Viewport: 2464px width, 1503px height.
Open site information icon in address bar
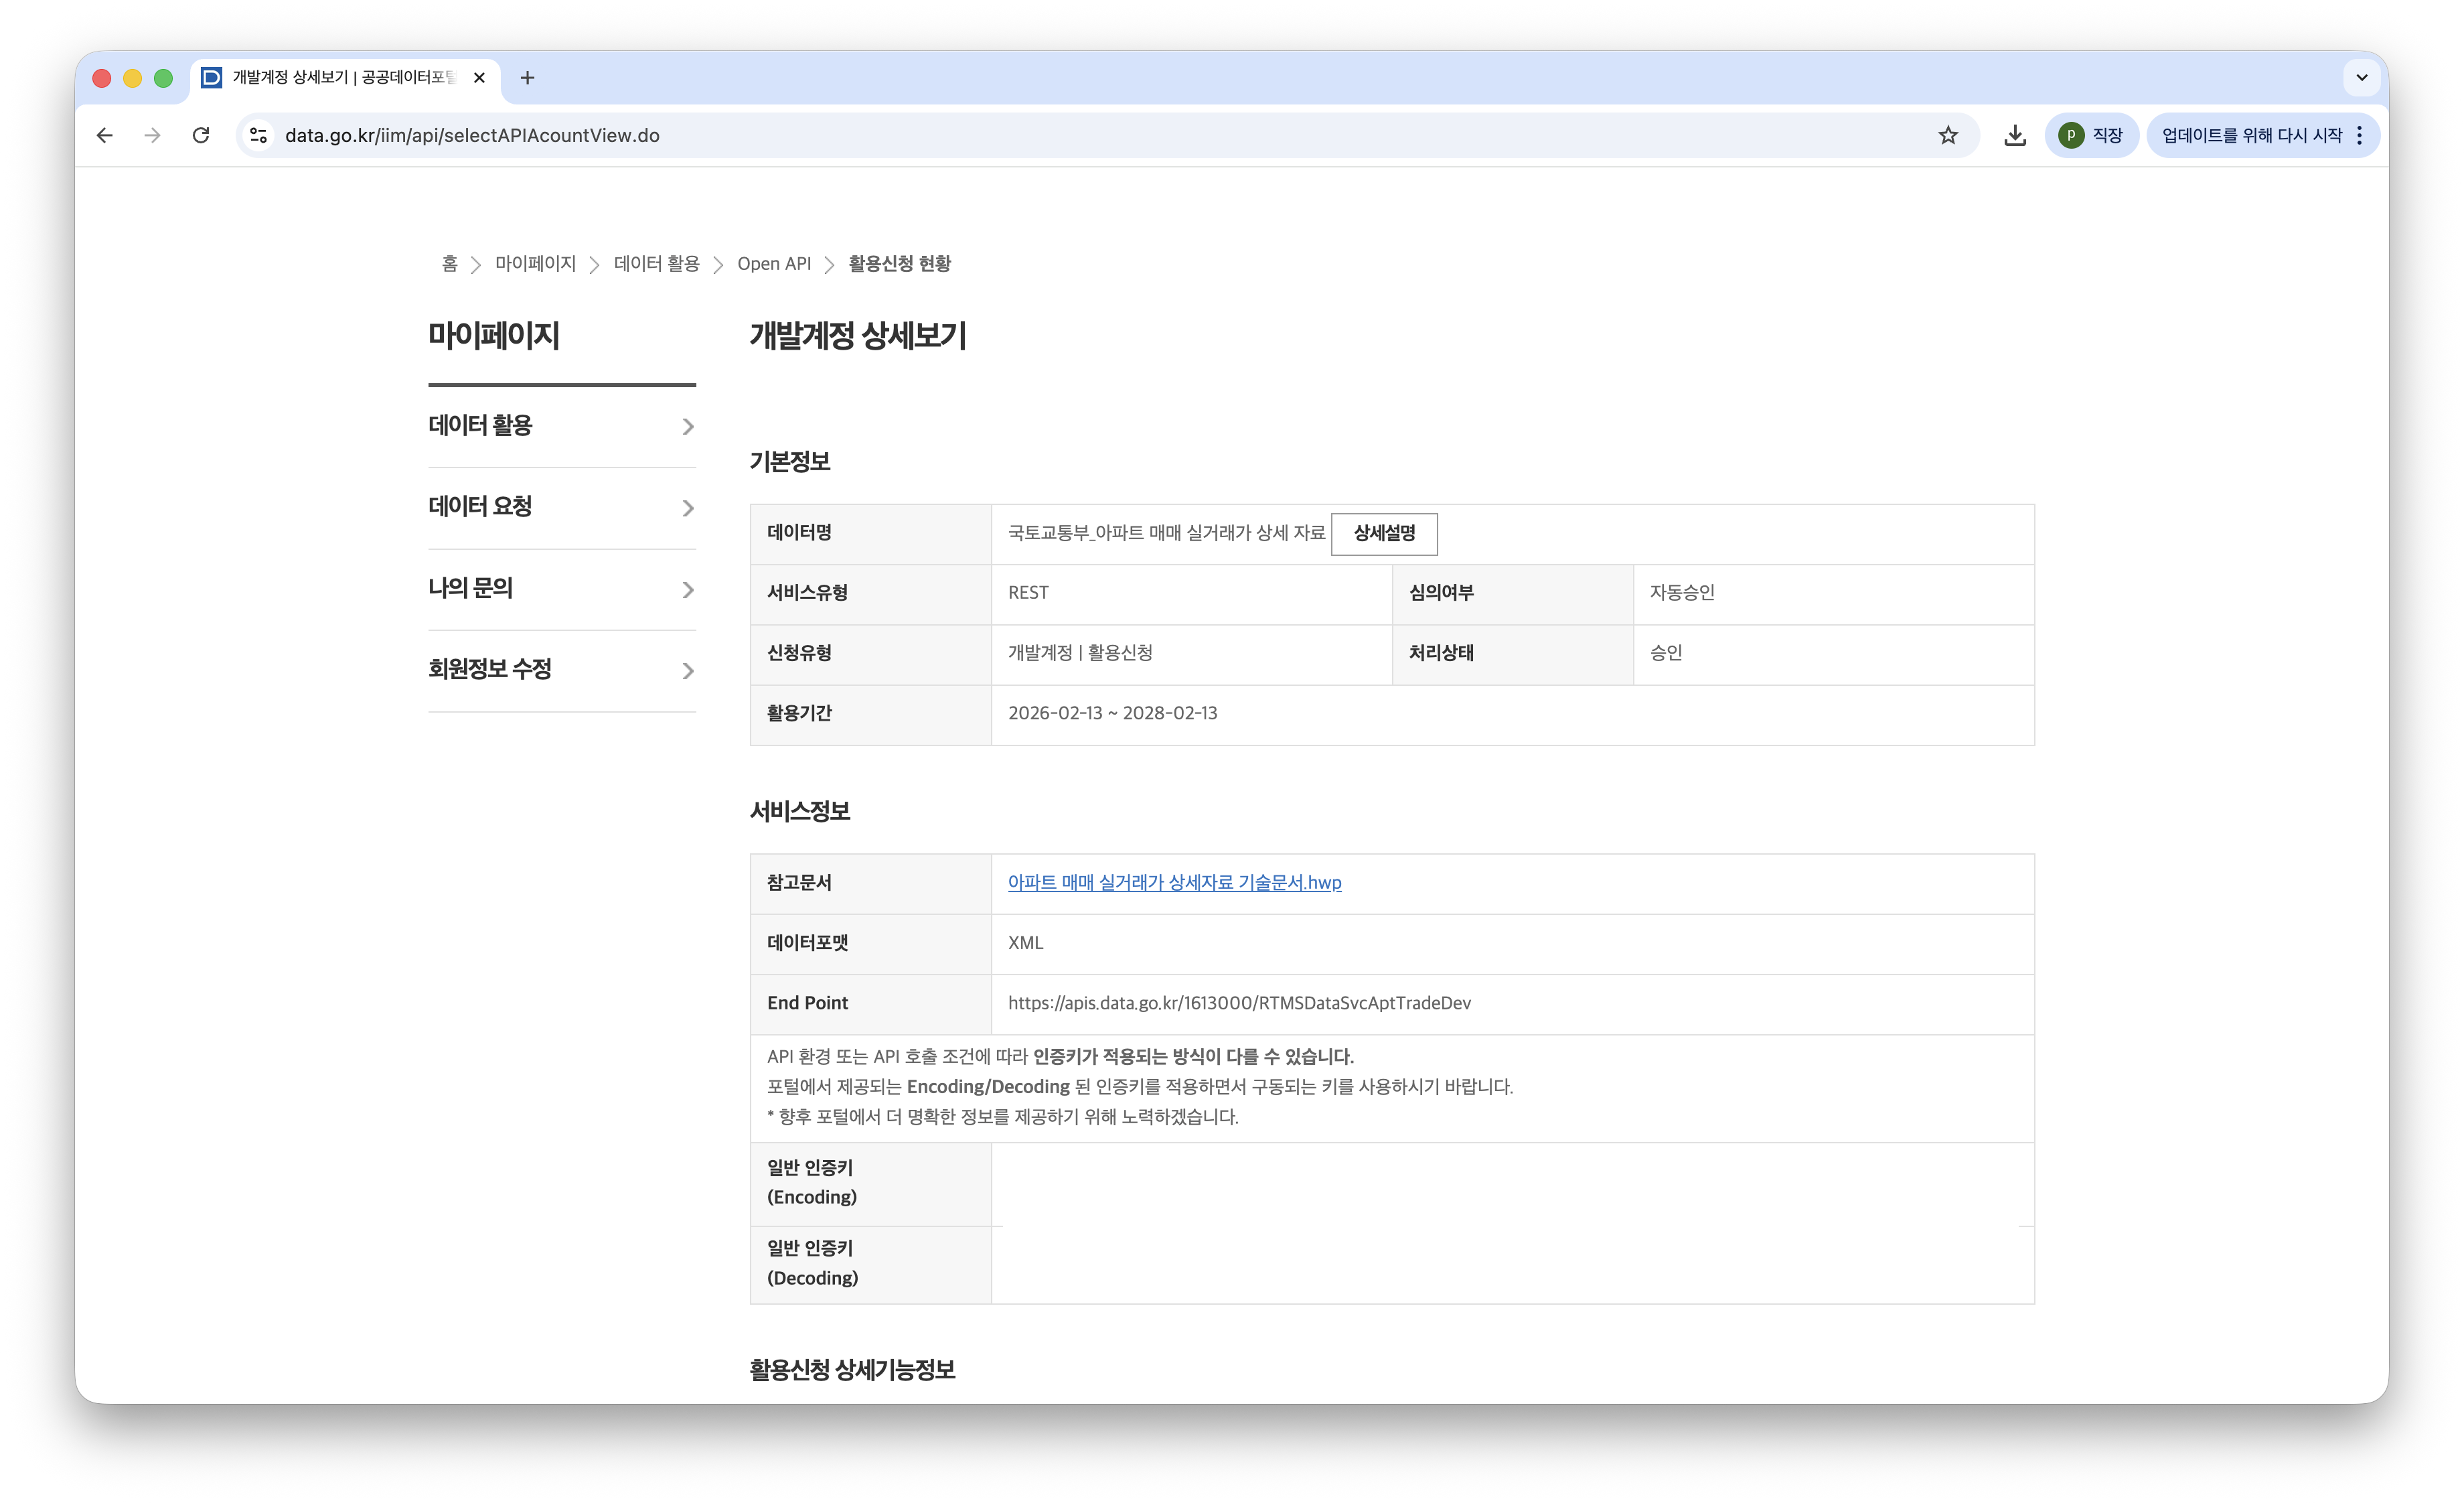pyautogui.click(x=259, y=135)
